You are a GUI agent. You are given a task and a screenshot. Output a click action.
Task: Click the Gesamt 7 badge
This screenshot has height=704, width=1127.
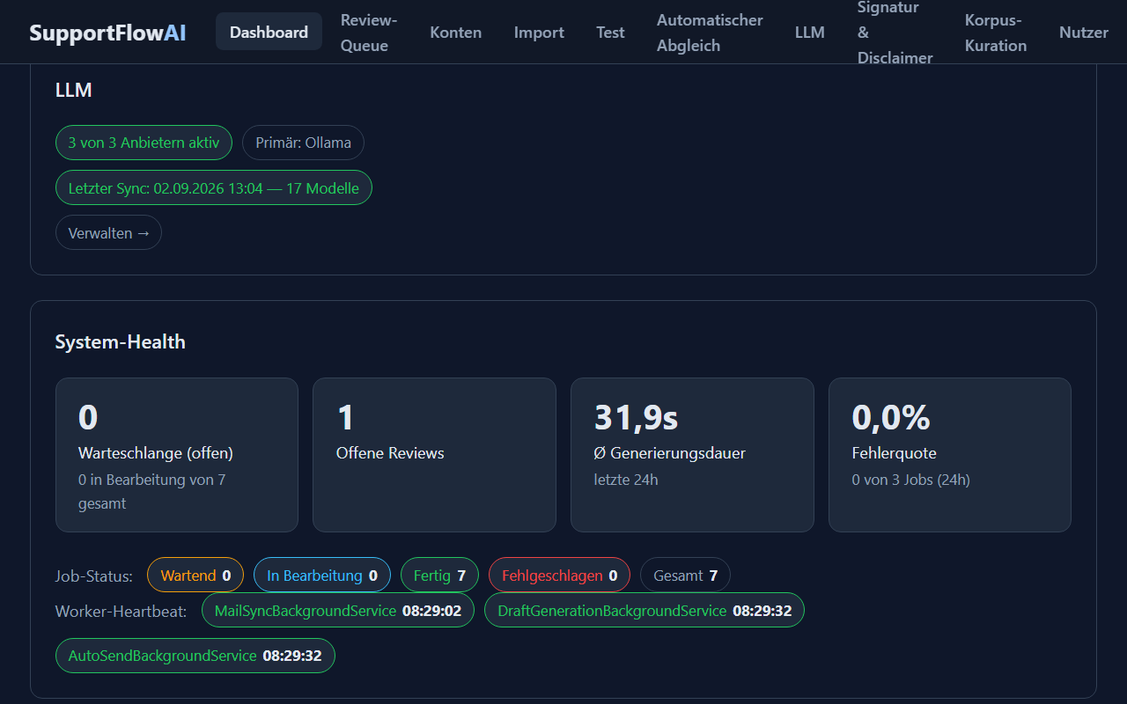pyautogui.click(x=685, y=576)
